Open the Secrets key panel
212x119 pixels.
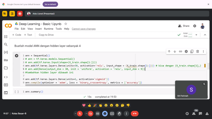[x=6, y=60]
